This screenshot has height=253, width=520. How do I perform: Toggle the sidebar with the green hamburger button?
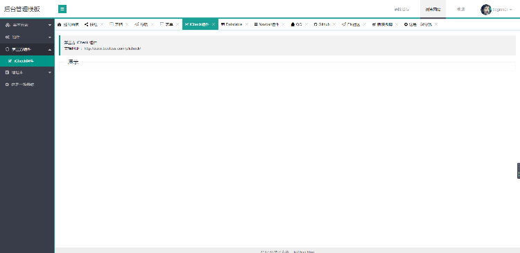pos(62,9)
